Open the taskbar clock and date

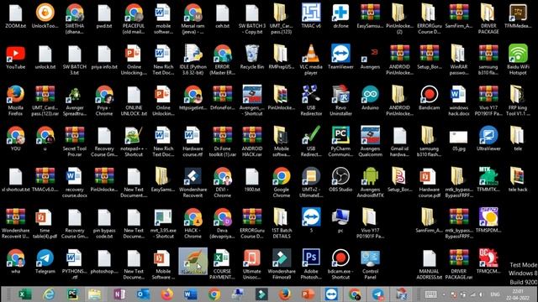pos(518,294)
